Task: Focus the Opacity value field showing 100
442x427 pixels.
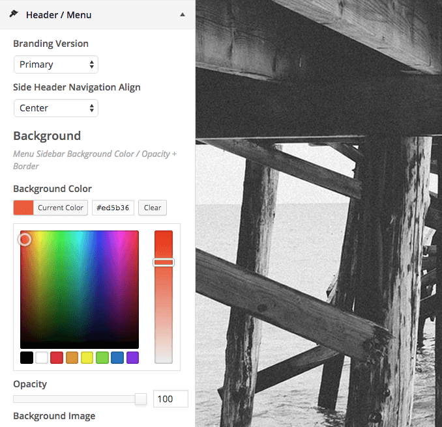Action: [x=171, y=398]
